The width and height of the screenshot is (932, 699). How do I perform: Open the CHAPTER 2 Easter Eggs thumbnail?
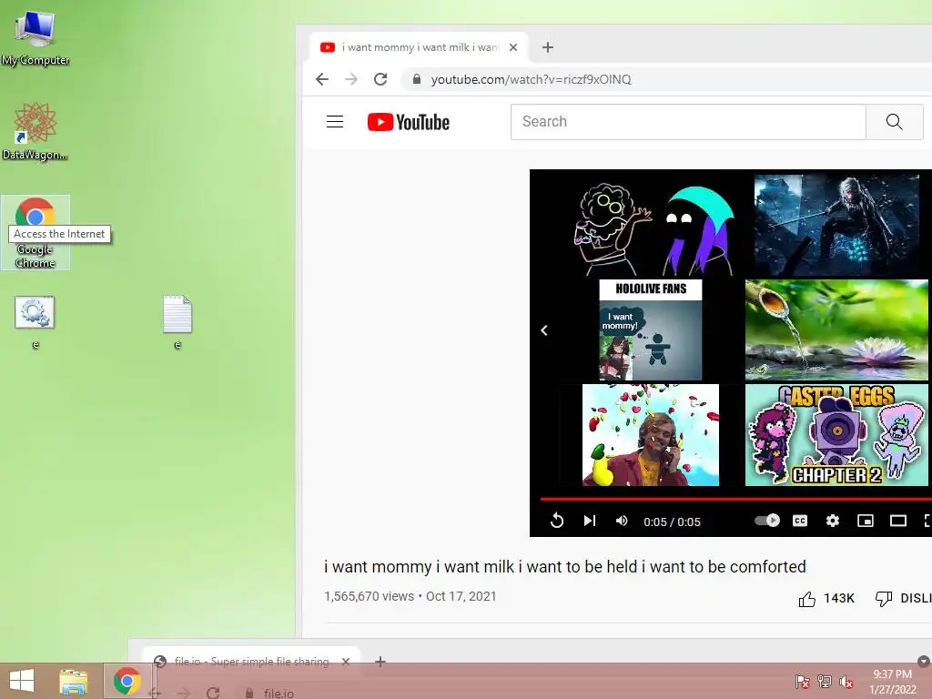point(836,434)
